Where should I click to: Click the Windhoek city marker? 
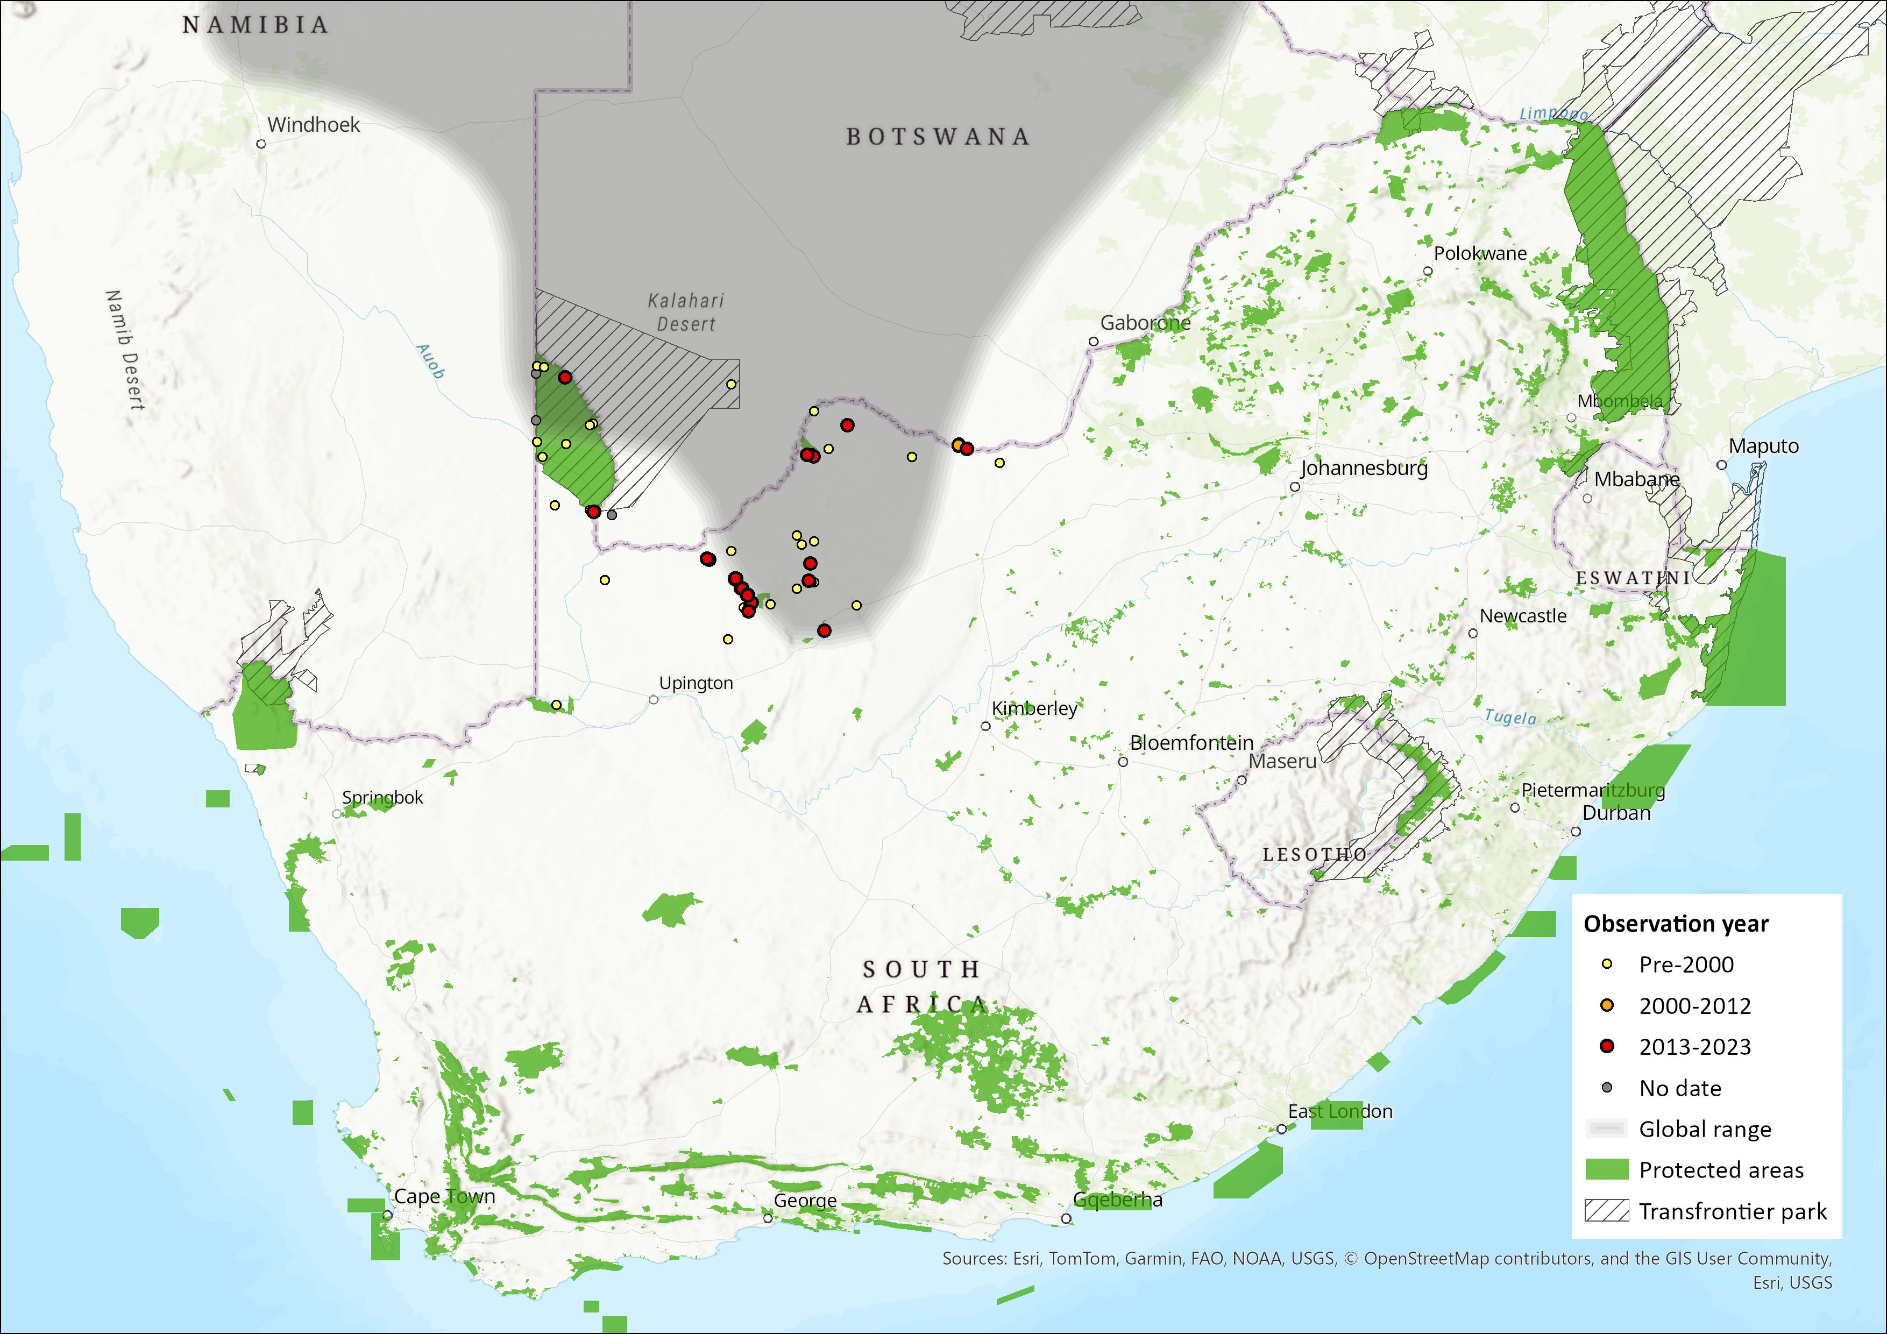click(261, 144)
